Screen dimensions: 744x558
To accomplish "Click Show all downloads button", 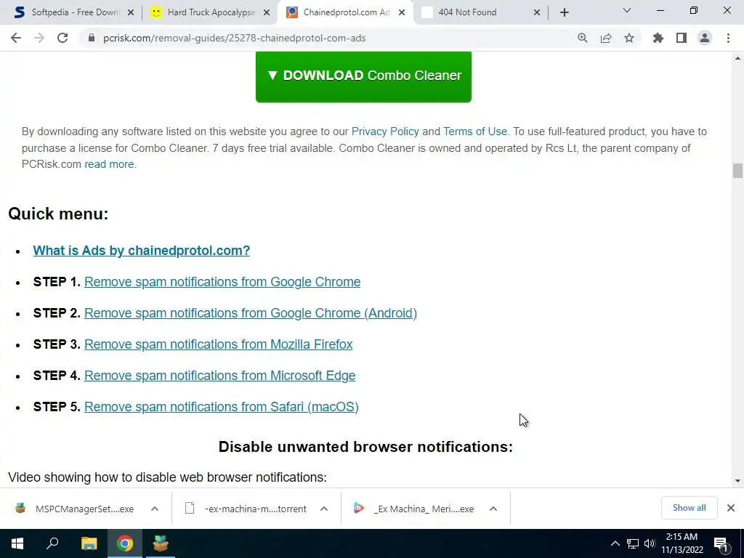I will coord(689,508).
